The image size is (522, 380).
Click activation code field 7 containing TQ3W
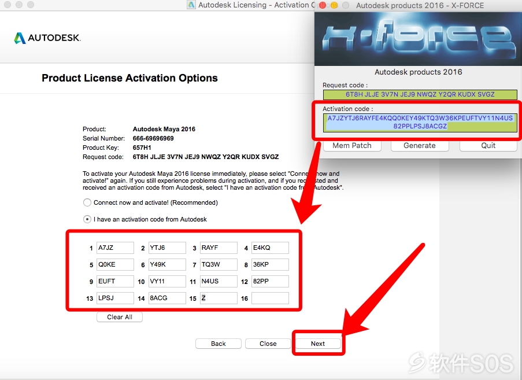219,264
